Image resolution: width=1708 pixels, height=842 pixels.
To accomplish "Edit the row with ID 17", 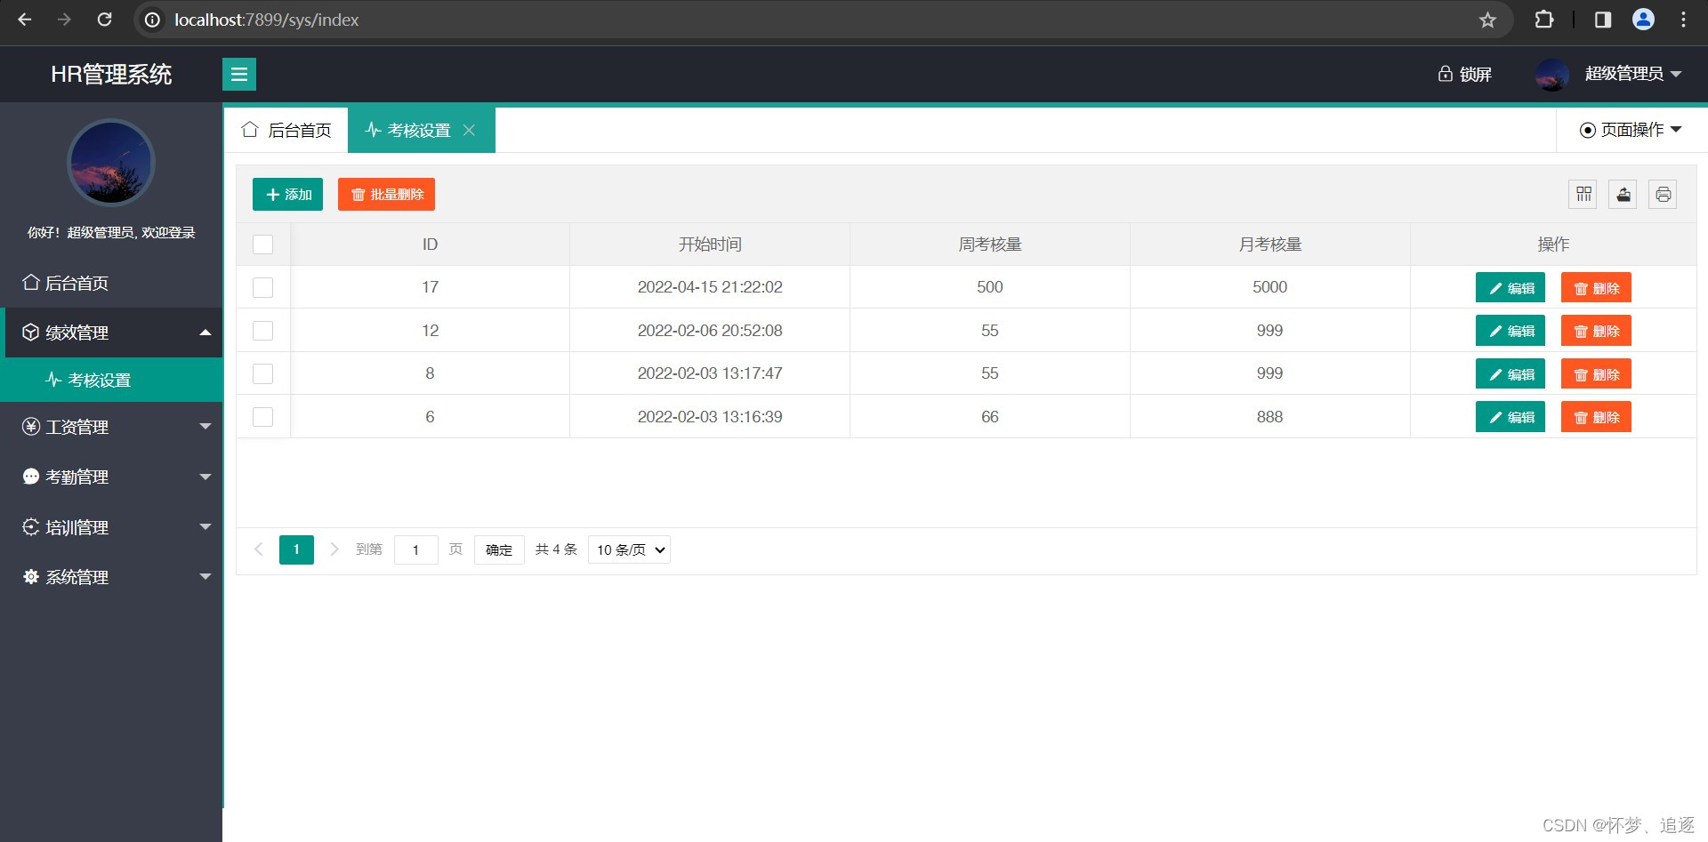I will pos(1511,287).
